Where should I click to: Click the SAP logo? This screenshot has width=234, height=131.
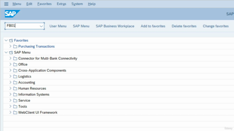click(12, 14)
